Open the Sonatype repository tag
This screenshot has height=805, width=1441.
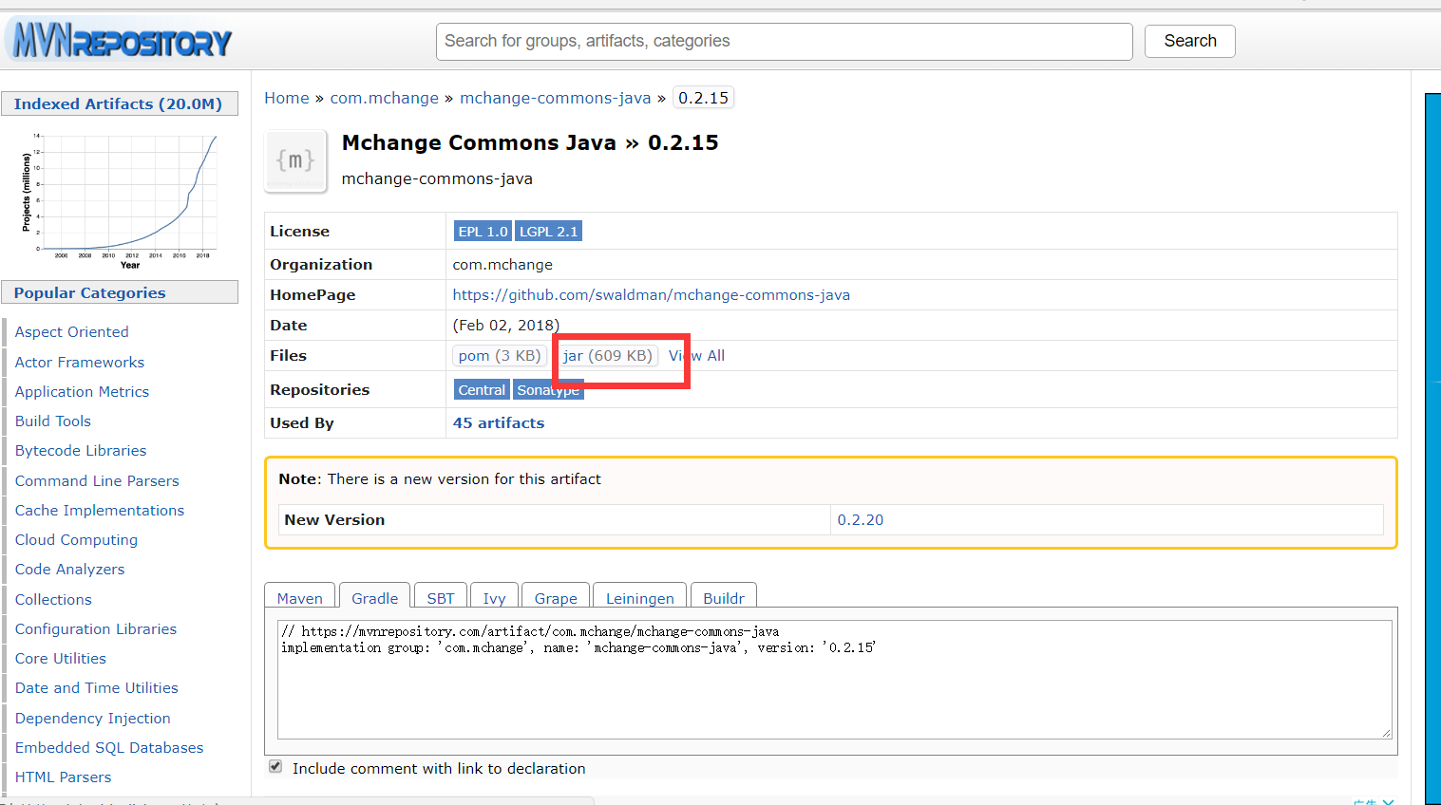point(548,390)
